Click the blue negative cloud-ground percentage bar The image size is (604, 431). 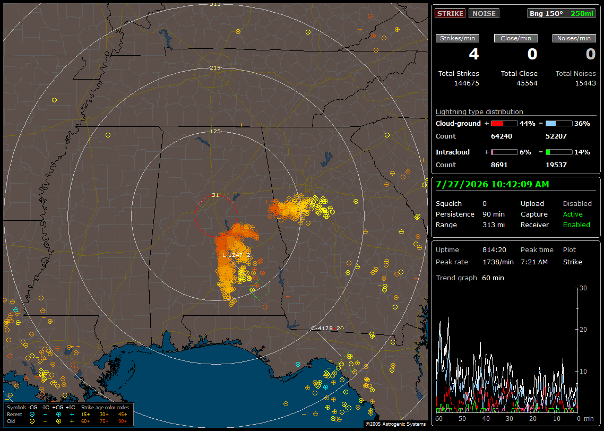(x=559, y=124)
